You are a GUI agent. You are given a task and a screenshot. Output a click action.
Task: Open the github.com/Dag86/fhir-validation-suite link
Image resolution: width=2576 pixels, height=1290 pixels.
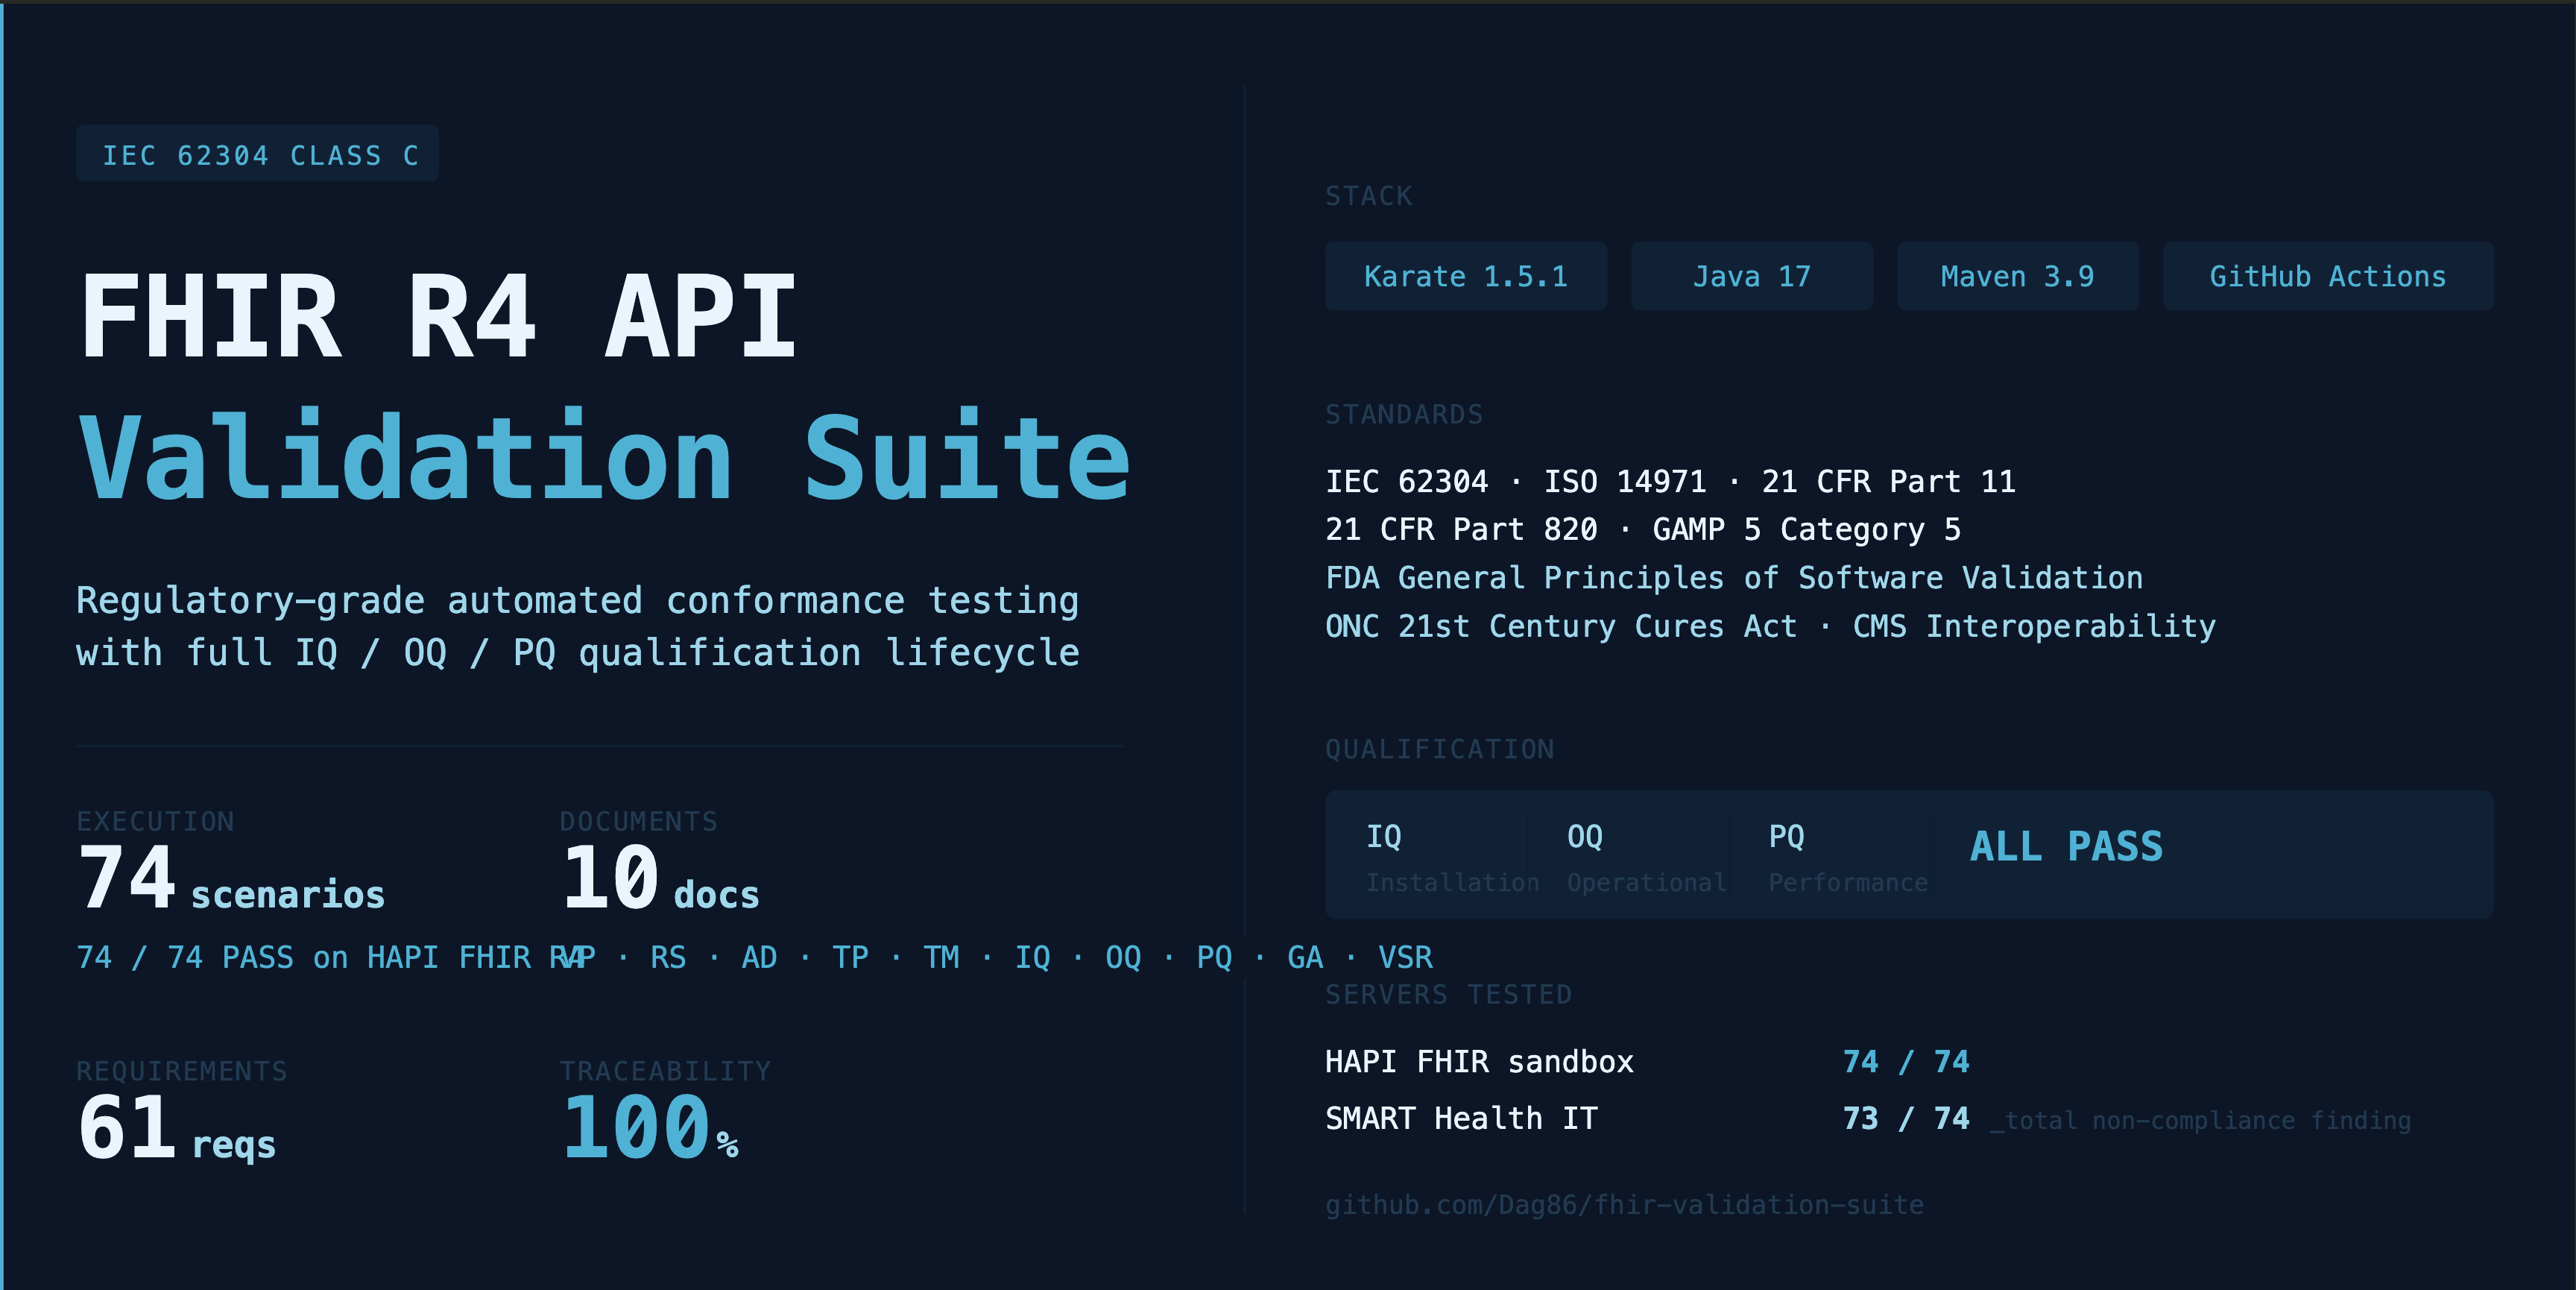pos(1624,1206)
